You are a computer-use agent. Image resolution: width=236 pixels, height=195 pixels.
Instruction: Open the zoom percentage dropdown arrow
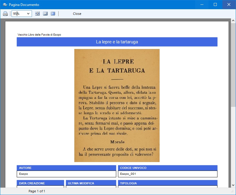(28, 14)
